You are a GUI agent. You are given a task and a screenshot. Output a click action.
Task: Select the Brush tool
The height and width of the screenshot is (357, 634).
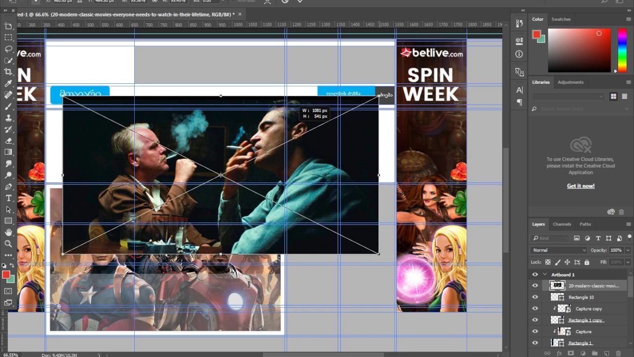(8, 106)
